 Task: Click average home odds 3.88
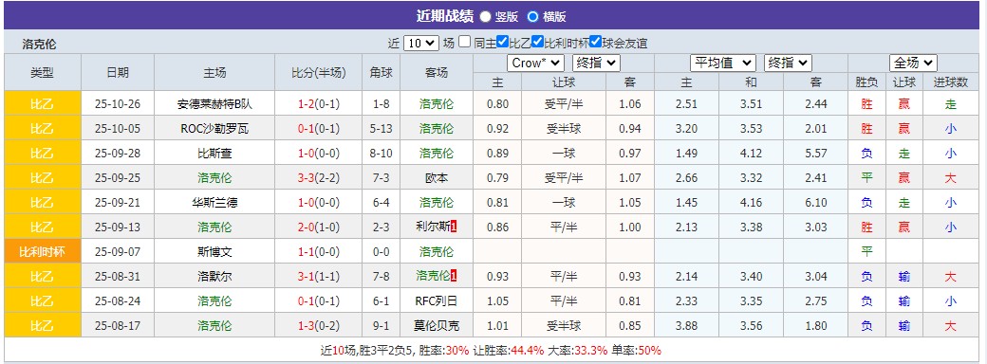pyautogui.click(x=687, y=326)
